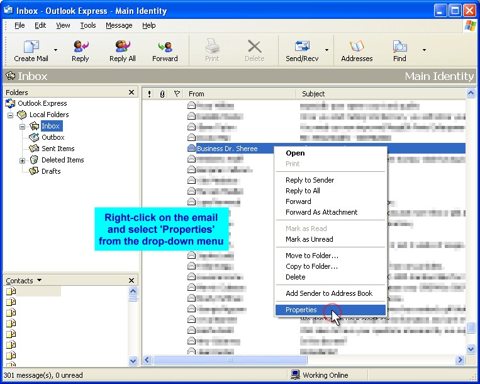Open the Create Mail stationery dropdown arrow
This screenshot has width=480, height=384.
click(x=55, y=50)
